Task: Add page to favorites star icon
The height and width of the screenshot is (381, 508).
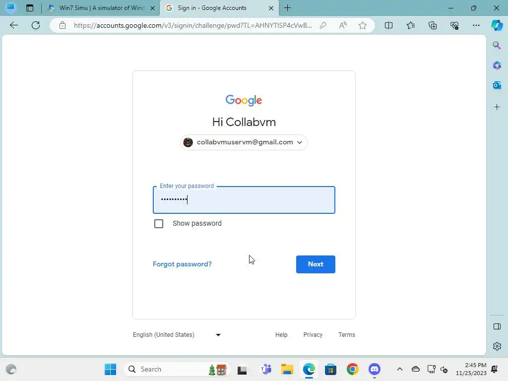Action: (x=363, y=25)
